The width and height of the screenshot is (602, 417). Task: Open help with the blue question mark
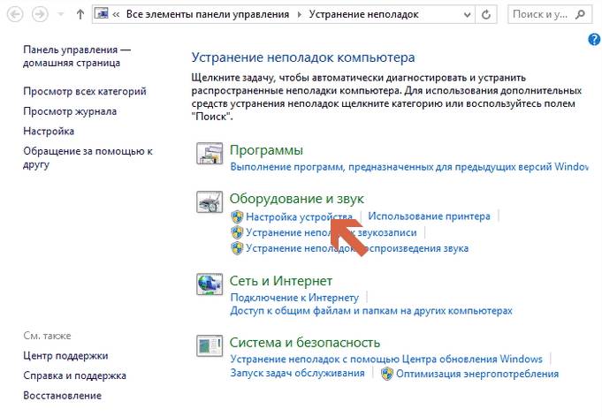[594, 40]
